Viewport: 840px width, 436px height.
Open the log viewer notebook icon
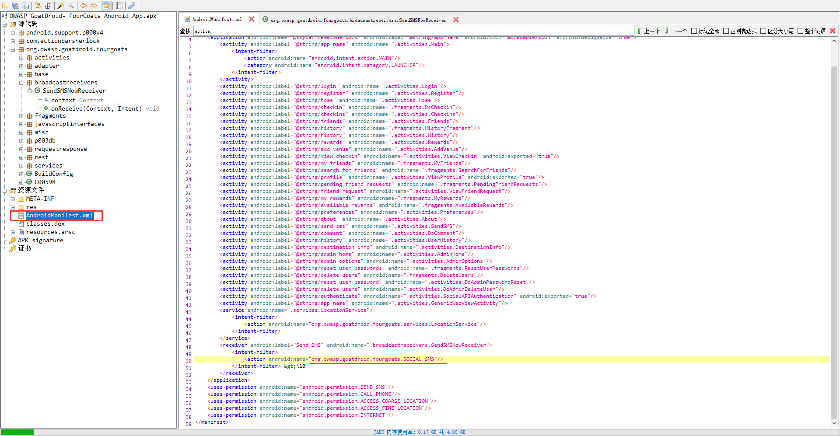coord(119,6)
